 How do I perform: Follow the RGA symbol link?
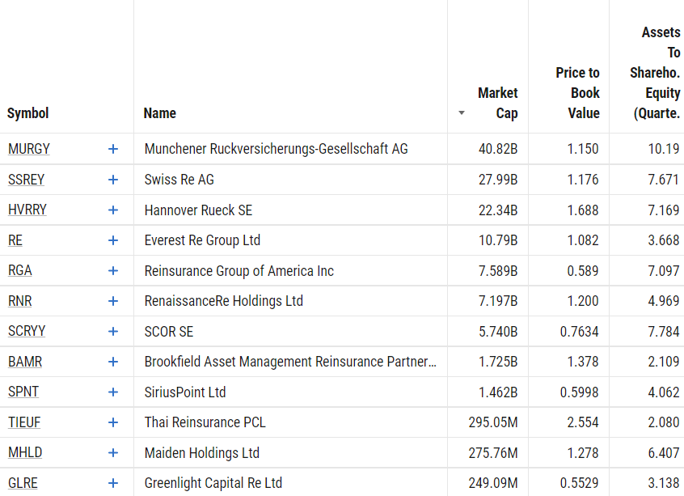(x=20, y=271)
